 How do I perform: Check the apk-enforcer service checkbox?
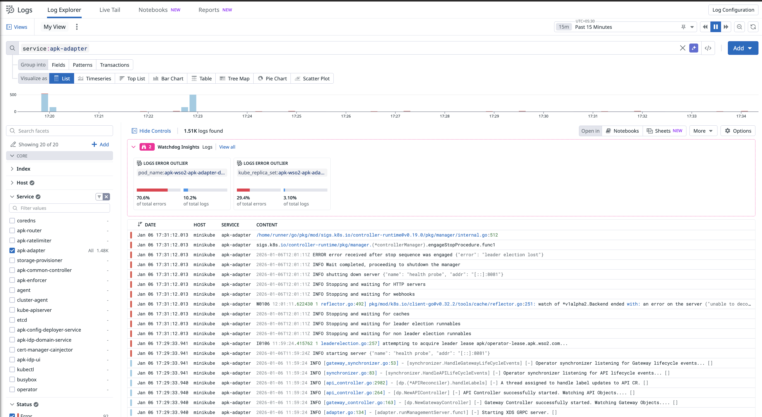pyautogui.click(x=12, y=280)
